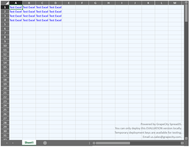This screenshot has height=147, width=190.
Task: Select column I header
Action: (122, 3)
